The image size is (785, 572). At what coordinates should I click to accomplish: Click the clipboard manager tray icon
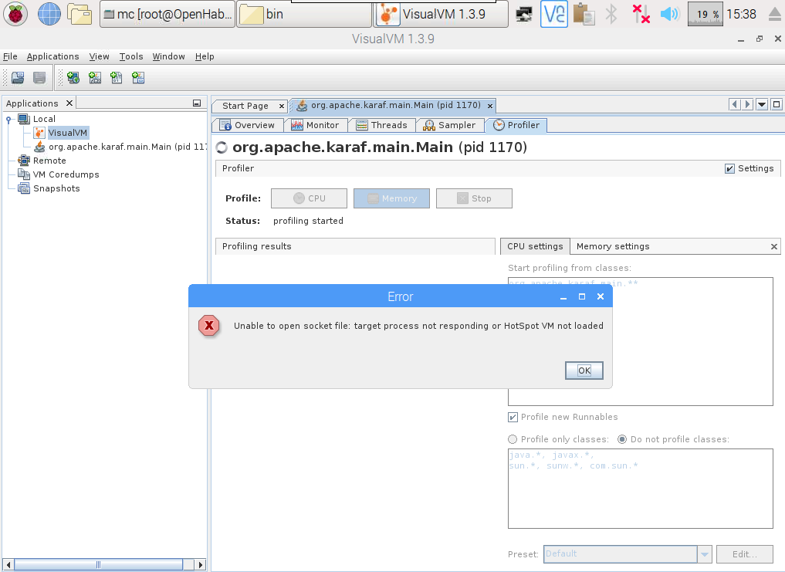(584, 14)
